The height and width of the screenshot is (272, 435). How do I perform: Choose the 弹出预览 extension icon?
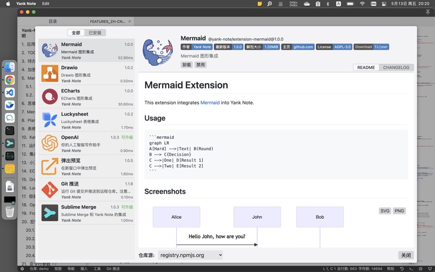pos(49,166)
